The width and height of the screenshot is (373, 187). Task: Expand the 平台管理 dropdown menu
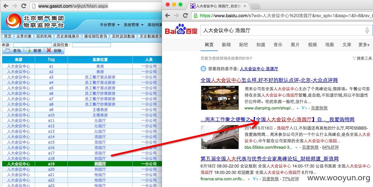tap(110, 25)
